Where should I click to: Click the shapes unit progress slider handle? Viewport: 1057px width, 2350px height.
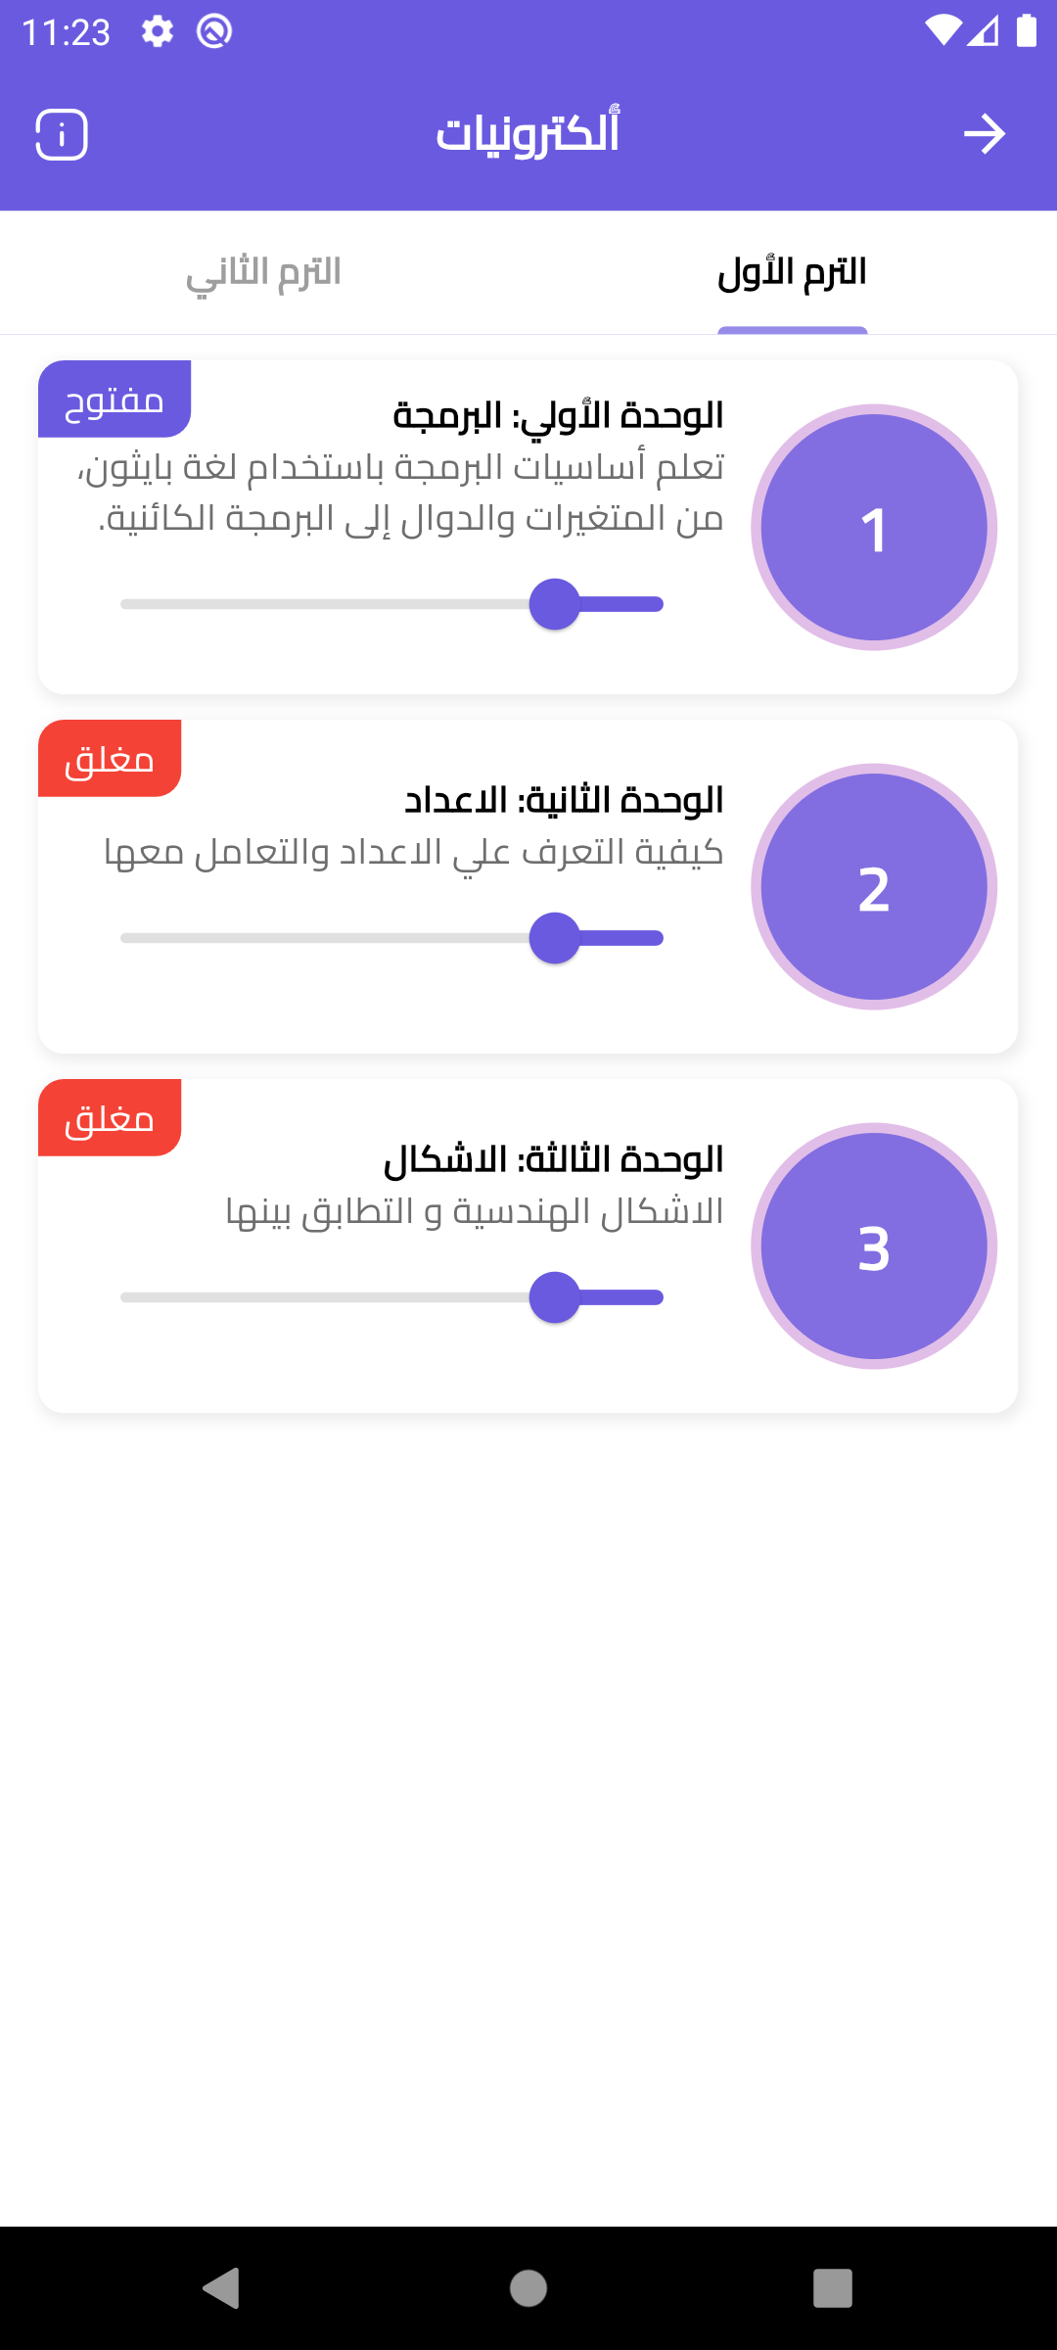(555, 1297)
